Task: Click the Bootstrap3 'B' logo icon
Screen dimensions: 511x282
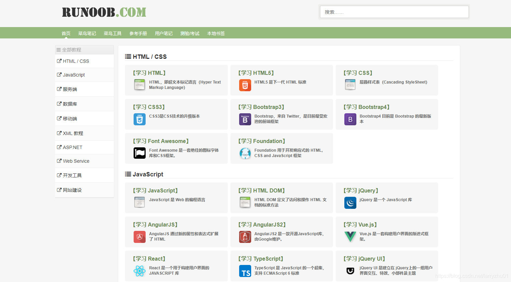Action: [x=245, y=119]
